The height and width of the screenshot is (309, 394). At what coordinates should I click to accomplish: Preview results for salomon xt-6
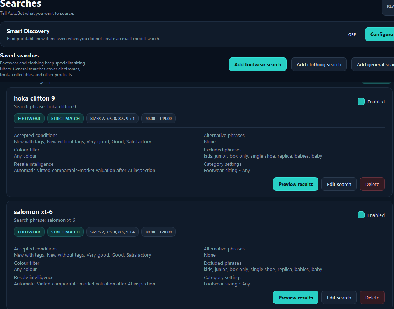(296, 298)
